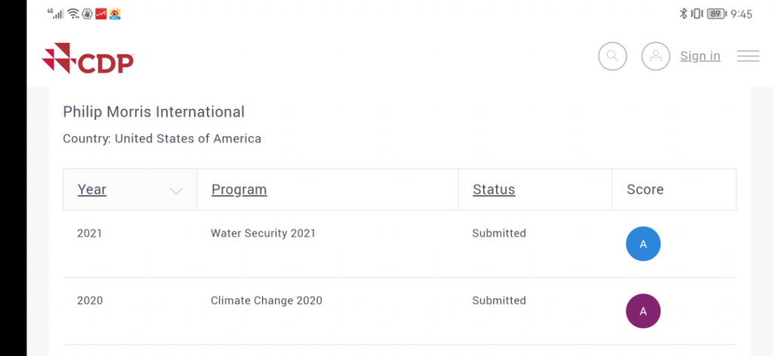Image resolution: width=773 pixels, height=356 pixels.
Task: Open Water Security 2021 response
Action: 263,233
